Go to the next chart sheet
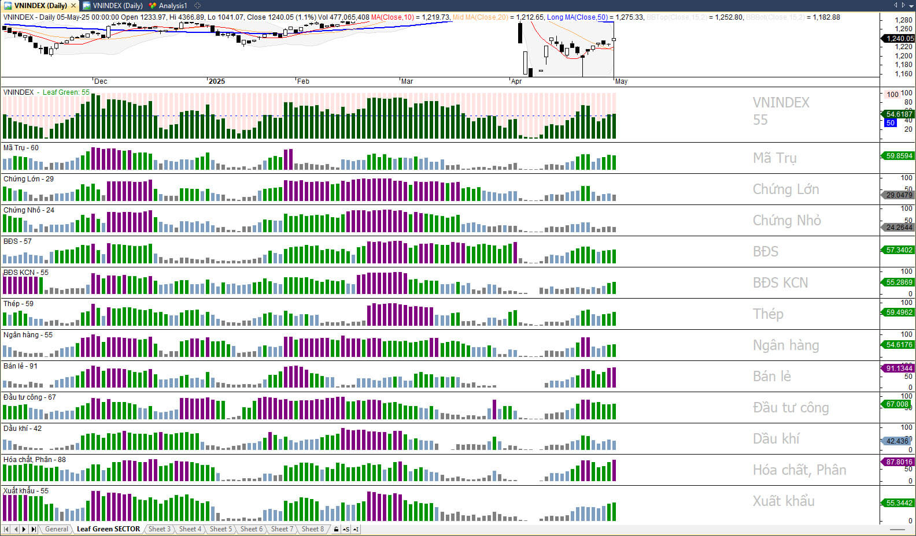The image size is (916, 536). click(24, 529)
